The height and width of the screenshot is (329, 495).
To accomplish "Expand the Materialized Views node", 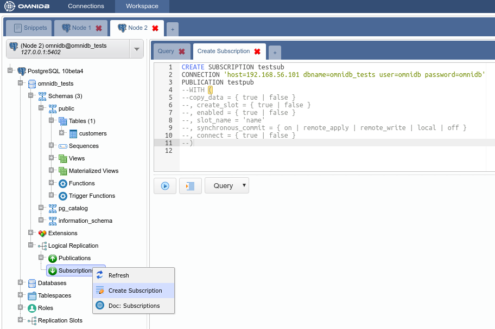I will [x=52, y=171].
